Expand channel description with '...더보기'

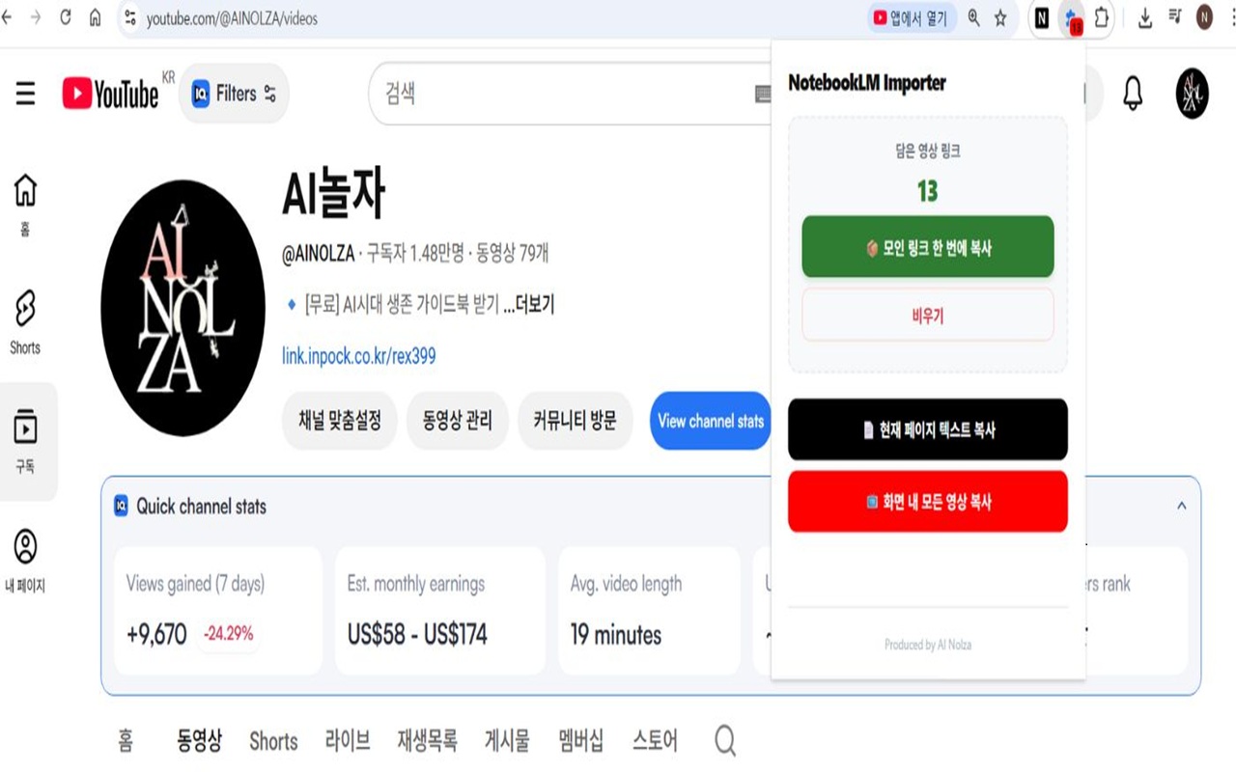[x=529, y=305]
